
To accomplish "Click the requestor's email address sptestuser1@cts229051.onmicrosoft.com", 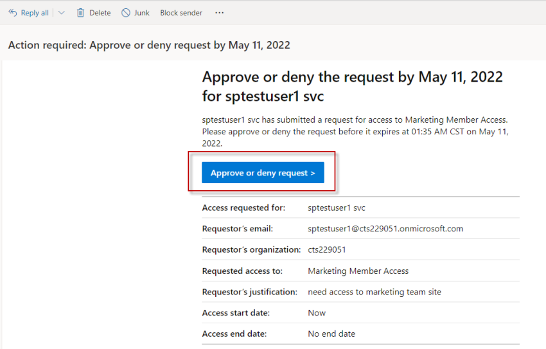I will coord(385,229).
